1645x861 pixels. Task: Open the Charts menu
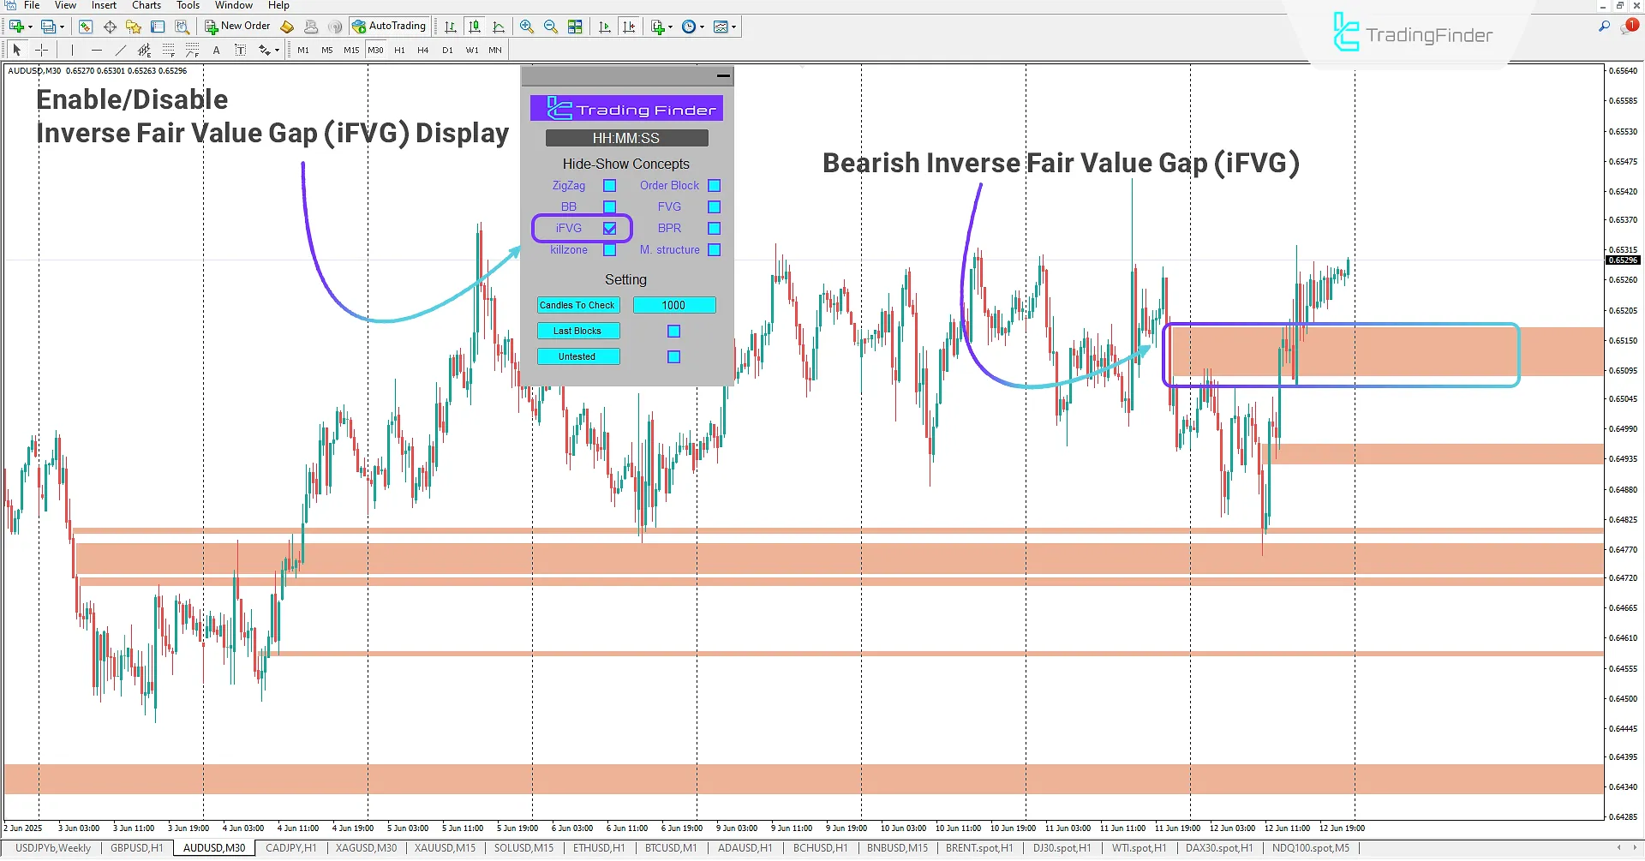click(x=146, y=5)
